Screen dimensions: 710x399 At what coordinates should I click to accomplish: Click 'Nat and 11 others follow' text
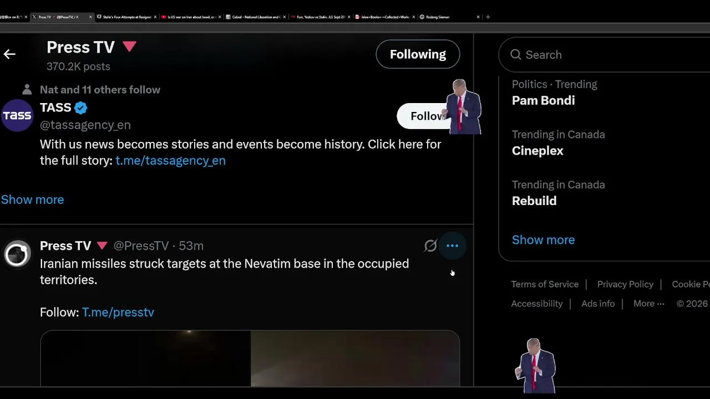[x=100, y=90]
